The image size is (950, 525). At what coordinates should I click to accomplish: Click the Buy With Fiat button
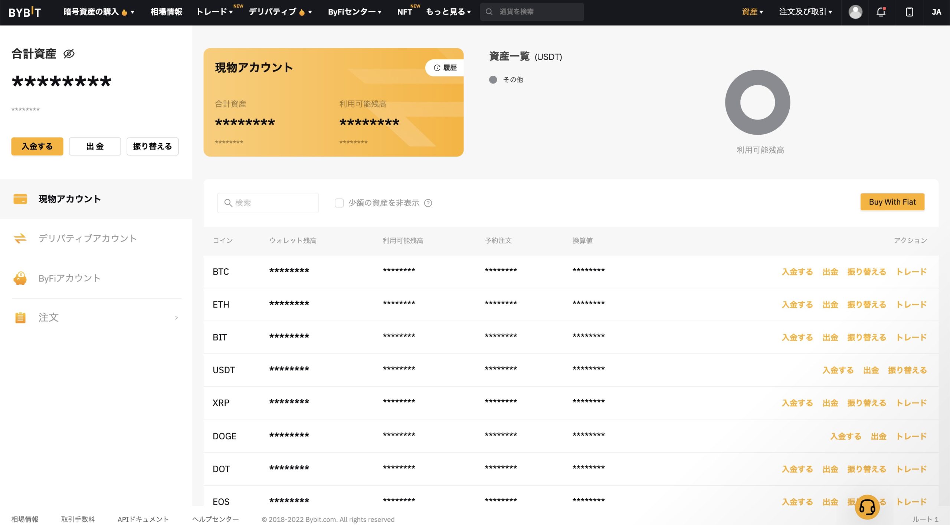pos(892,202)
